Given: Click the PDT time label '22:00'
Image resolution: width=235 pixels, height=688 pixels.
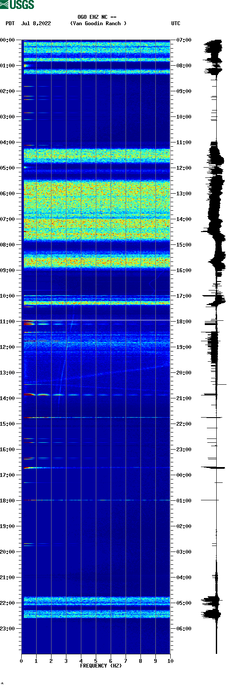Looking at the screenshot, I should (7, 603).
